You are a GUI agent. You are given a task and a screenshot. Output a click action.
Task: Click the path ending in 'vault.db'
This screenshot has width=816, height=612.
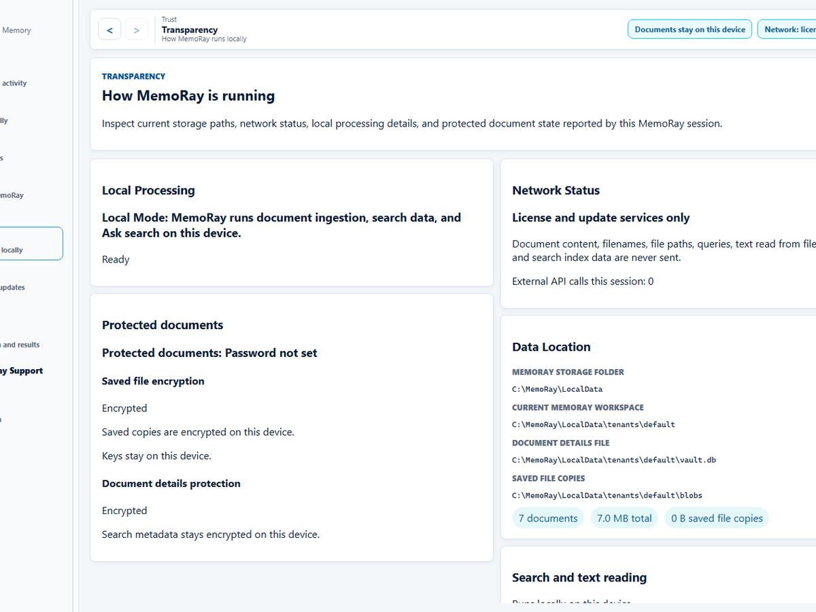pyautogui.click(x=614, y=460)
